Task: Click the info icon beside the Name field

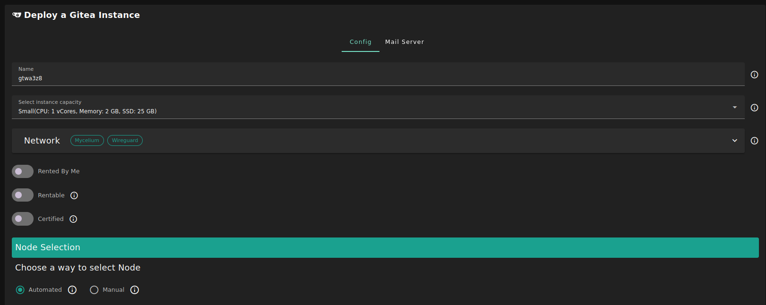Action: [754, 75]
